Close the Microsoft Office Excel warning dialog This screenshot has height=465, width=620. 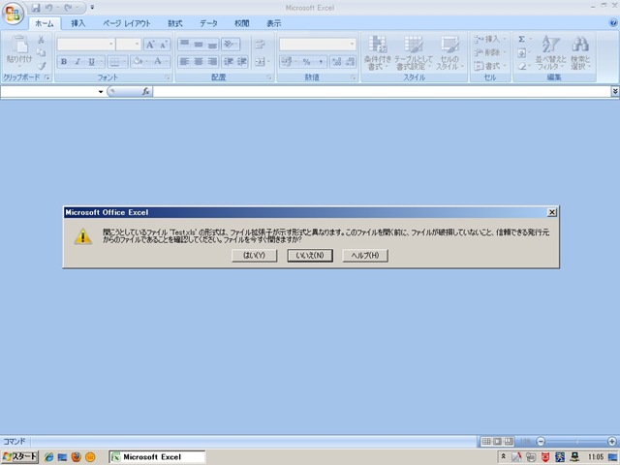pos(552,212)
